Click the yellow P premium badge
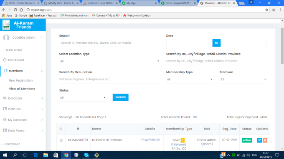Image resolution: width=284 pixels, height=159 pixels. (x=183, y=140)
